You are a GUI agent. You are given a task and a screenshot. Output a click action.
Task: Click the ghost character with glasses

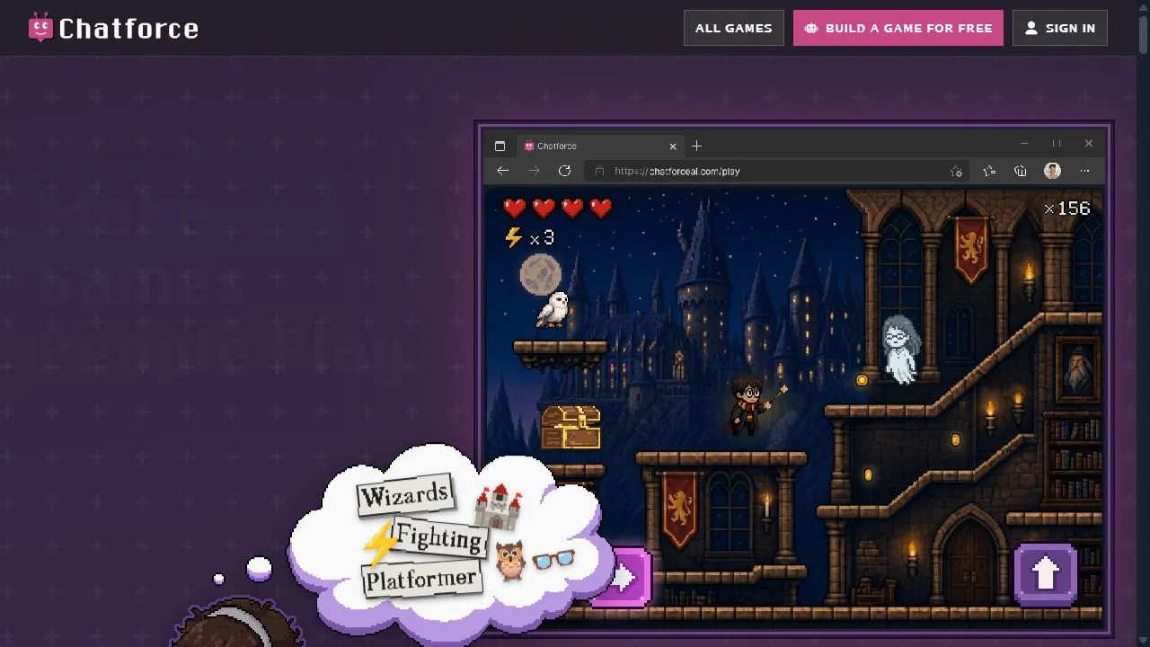tap(900, 349)
